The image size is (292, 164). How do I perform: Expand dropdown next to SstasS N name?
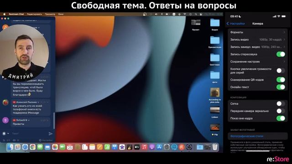(29, 120)
